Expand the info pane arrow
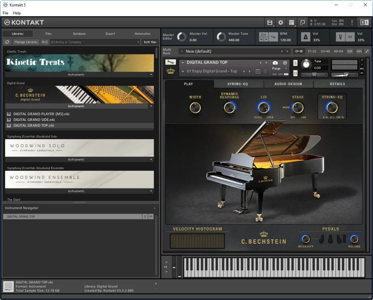373x300 pixels. point(156,284)
